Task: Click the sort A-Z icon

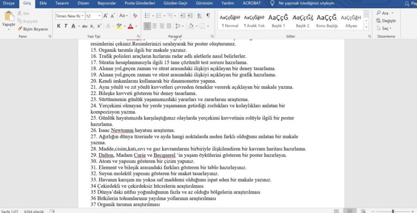Action: [199, 16]
